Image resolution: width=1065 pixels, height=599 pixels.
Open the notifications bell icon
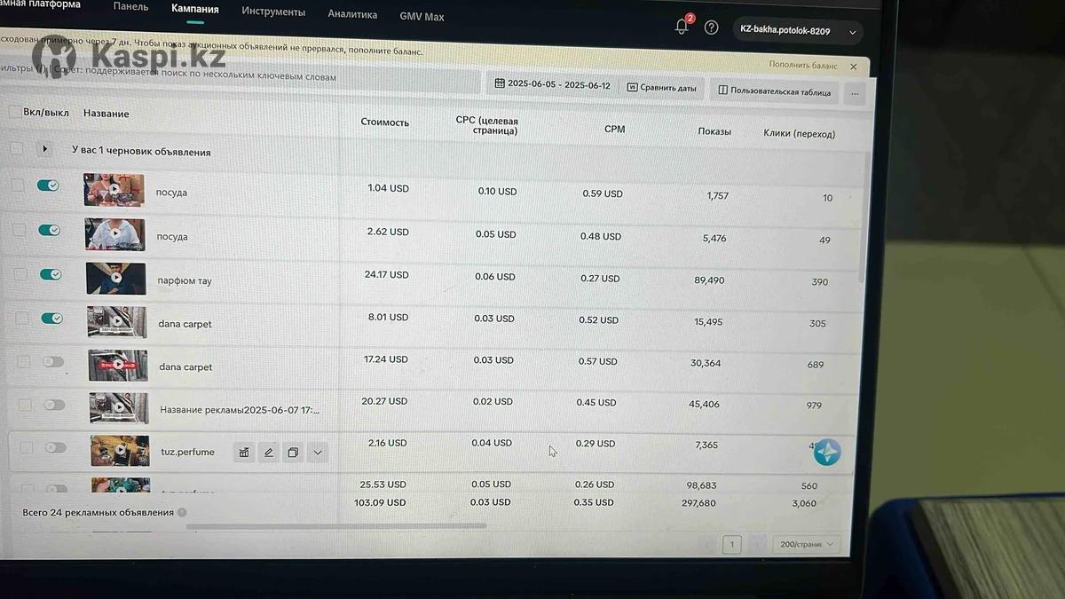pyautogui.click(x=682, y=27)
